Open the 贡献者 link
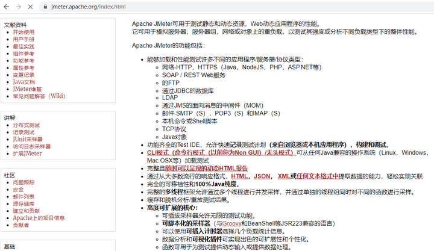Image resolution: width=434 pixels, height=251 pixels. (20, 225)
